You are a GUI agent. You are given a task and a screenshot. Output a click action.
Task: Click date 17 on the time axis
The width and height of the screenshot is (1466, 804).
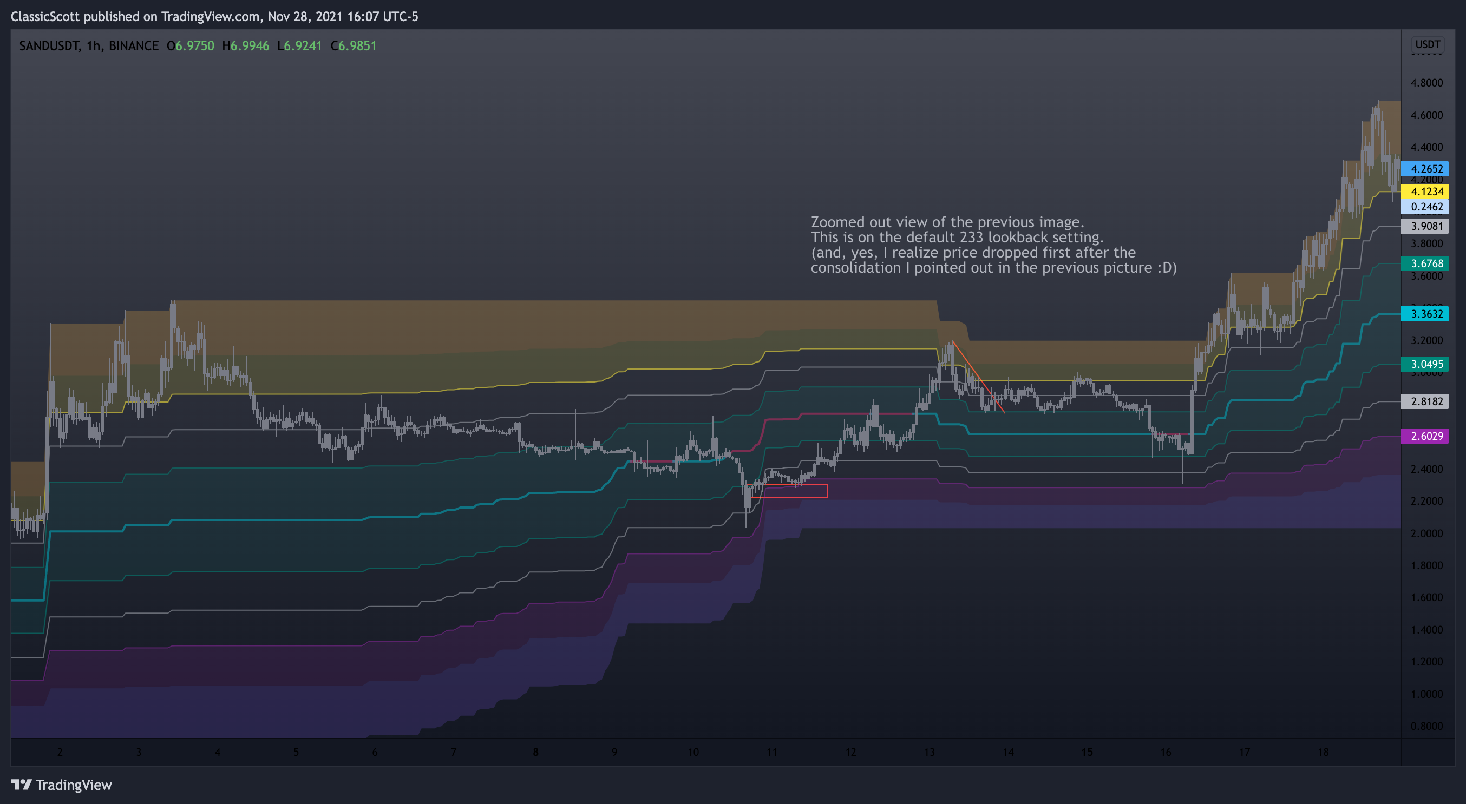point(1245,752)
